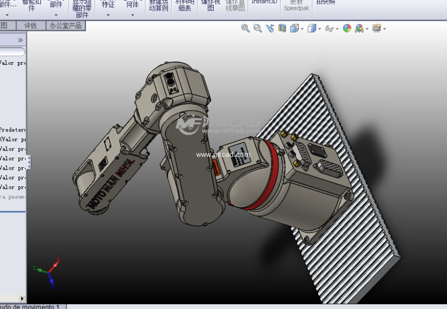Click the Display Style cube icon

pos(312,28)
